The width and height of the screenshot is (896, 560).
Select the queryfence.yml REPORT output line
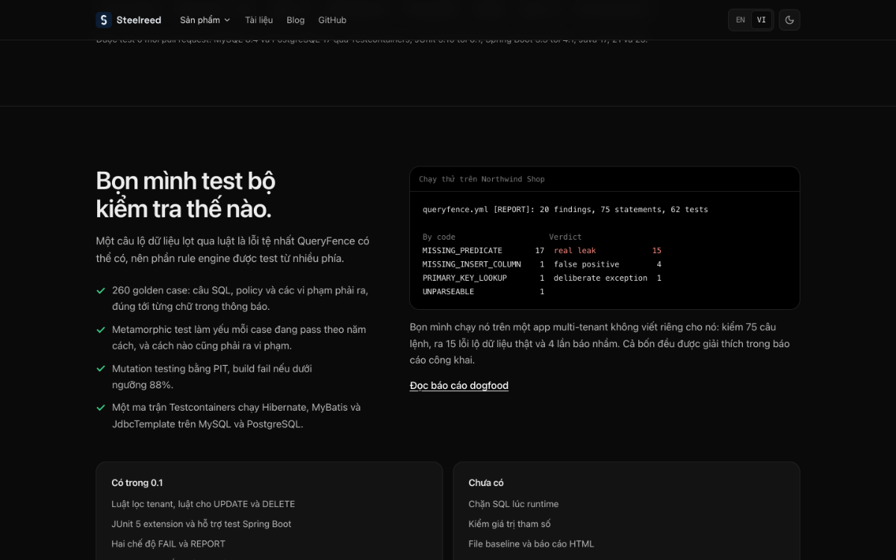point(565,210)
